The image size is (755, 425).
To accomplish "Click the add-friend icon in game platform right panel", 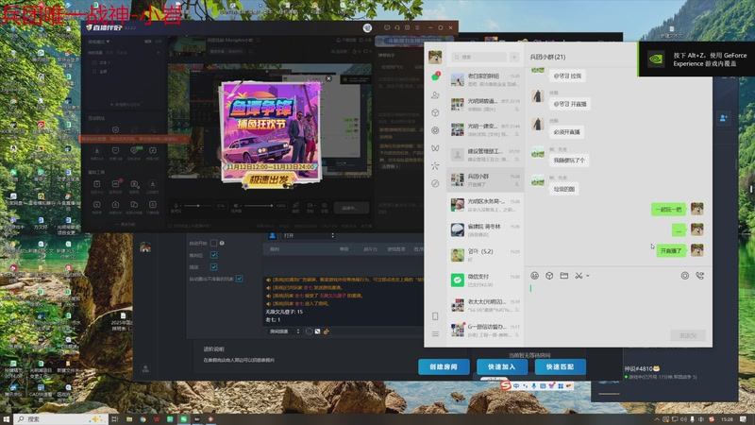I will 723,118.
